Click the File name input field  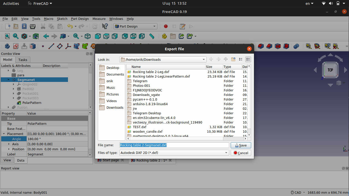click(x=174, y=145)
